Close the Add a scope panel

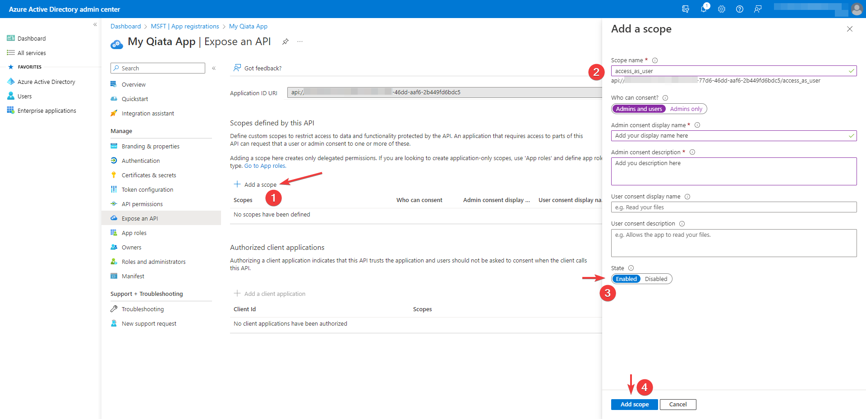coord(850,29)
